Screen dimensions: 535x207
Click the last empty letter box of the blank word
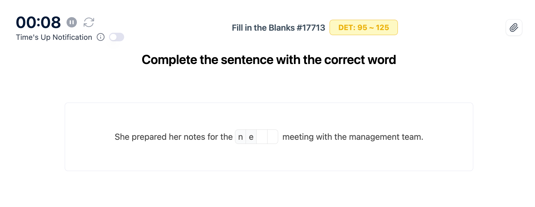click(x=273, y=137)
